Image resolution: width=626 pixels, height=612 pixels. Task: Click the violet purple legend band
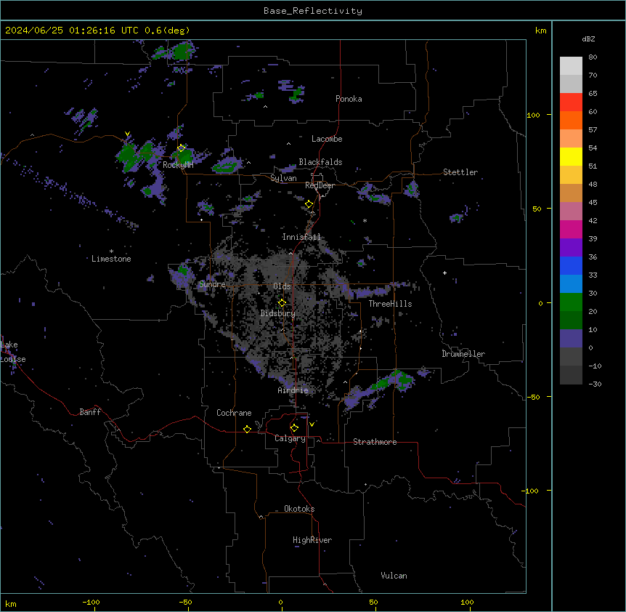click(x=571, y=248)
